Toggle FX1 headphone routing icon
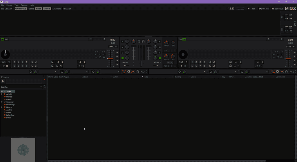The image size is (297, 162). click(x=138, y=71)
